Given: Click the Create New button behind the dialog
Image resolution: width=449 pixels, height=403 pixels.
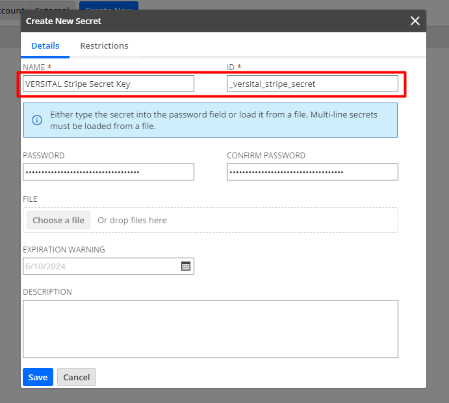Looking at the screenshot, I should tap(109, 5).
